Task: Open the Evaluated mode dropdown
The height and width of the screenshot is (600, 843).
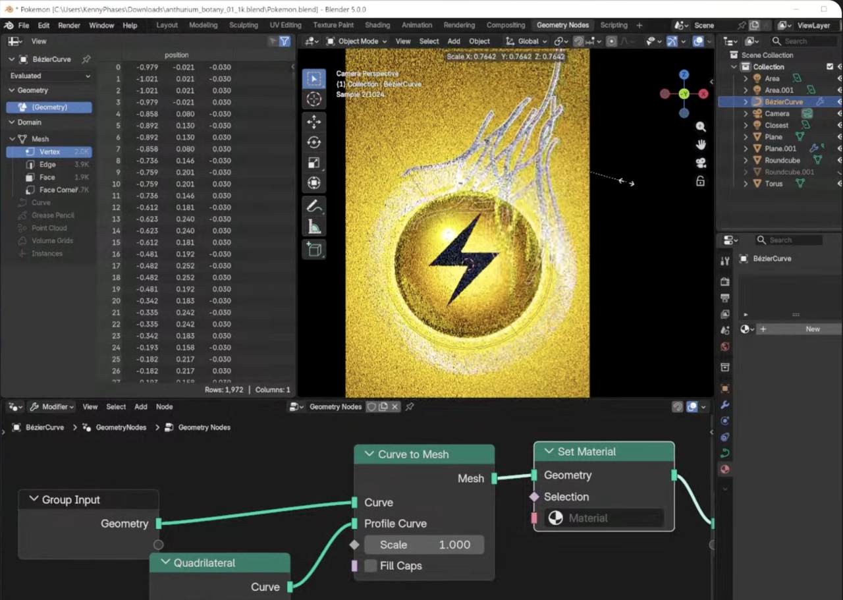Action: [50, 76]
